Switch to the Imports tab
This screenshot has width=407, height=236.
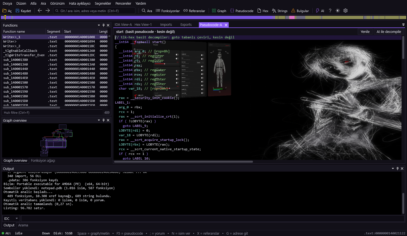pos(166,25)
